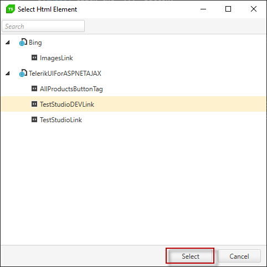Click the ImagesLink element icon
Viewport: 267px width, 267px height.
pos(34,57)
